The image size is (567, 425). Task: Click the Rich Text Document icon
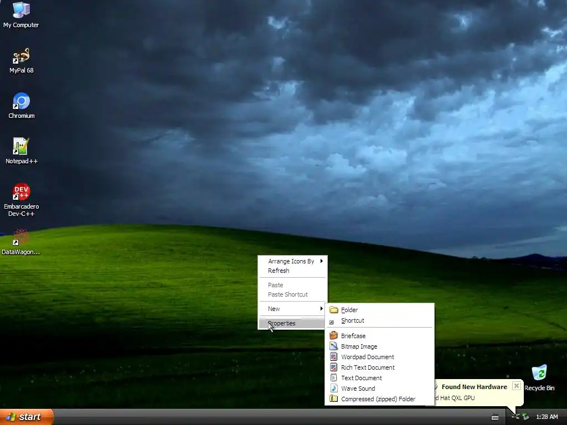pyautogui.click(x=334, y=367)
